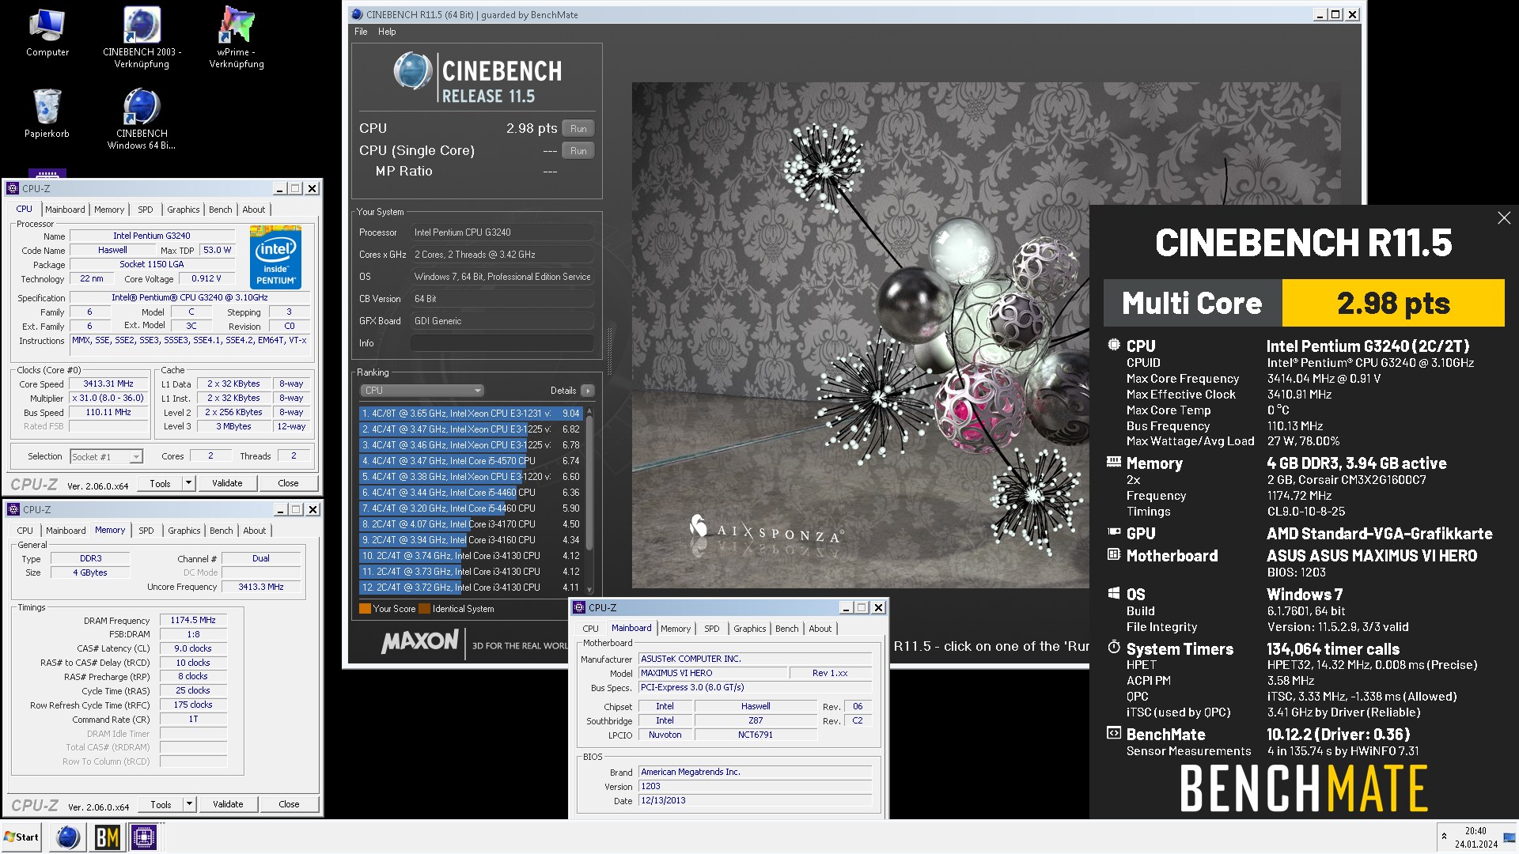Click the CPU-Z Mainboard window title icon

click(579, 607)
